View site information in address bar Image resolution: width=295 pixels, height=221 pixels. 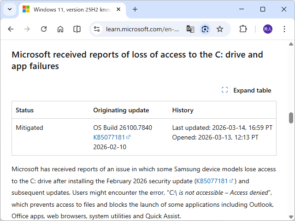tap(97, 29)
